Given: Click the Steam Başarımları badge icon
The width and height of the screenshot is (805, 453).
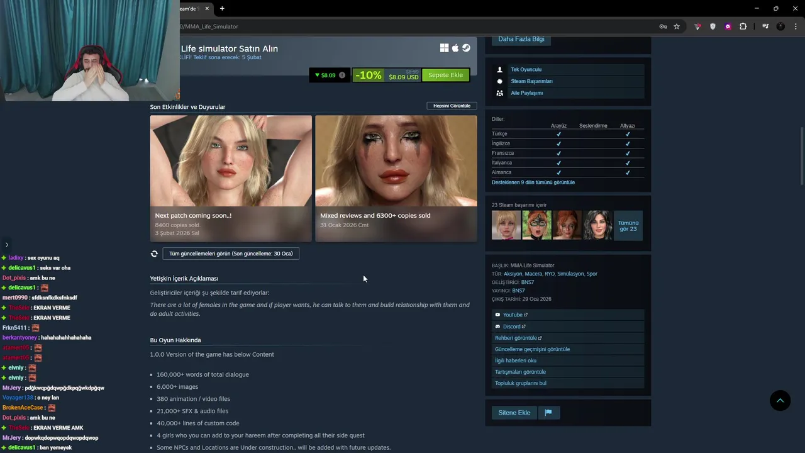Looking at the screenshot, I should coord(500,81).
